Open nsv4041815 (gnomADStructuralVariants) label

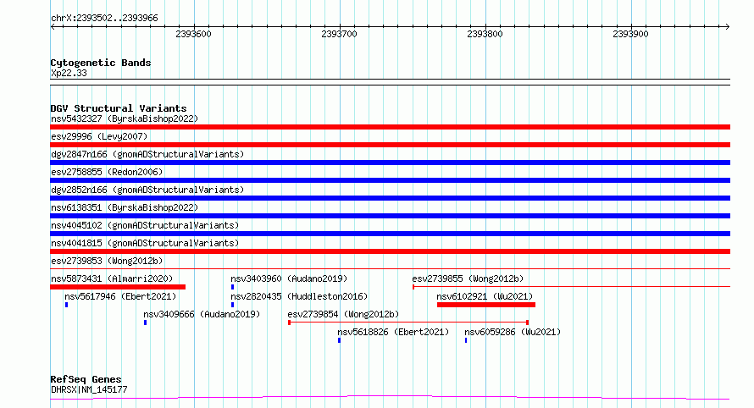click(x=145, y=243)
